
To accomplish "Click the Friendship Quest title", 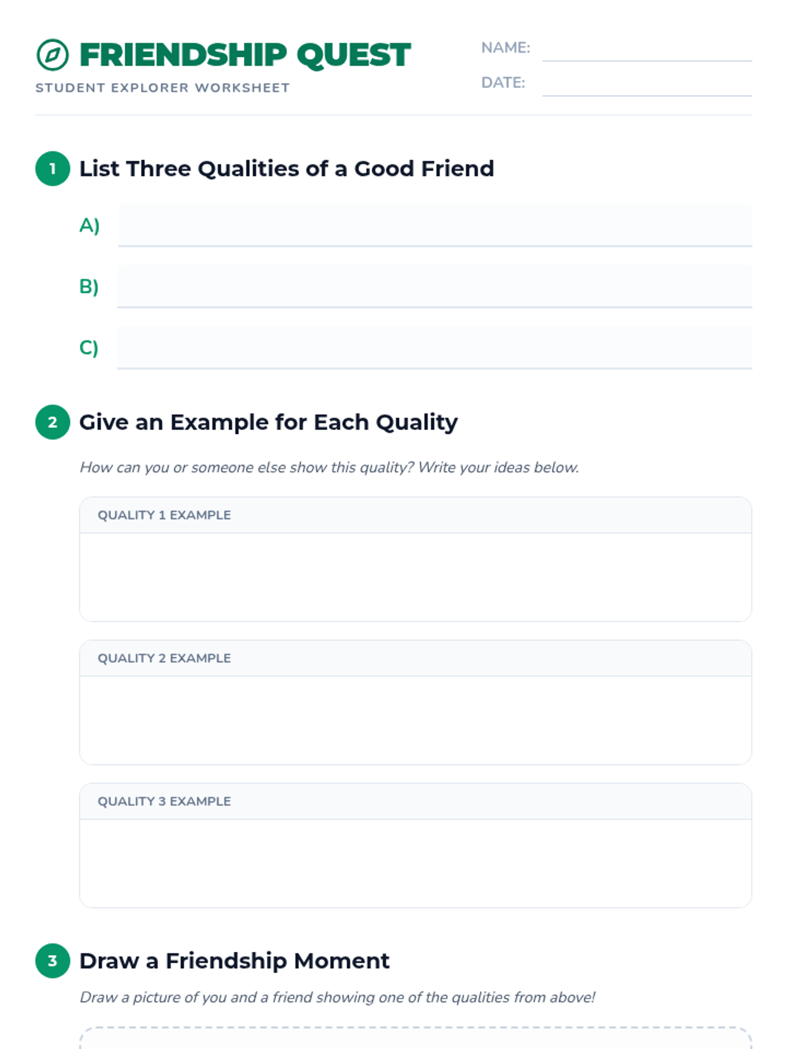I will pyautogui.click(x=245, y=55).
